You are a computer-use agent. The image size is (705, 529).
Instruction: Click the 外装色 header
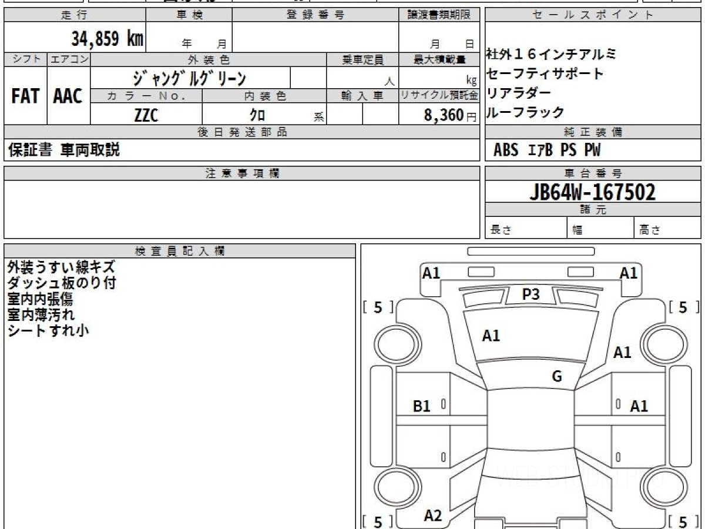click(x=209, y=59)
